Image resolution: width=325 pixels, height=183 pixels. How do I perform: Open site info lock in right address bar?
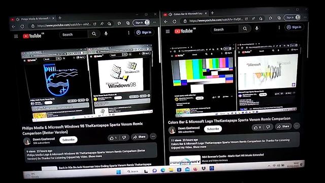click(185, 21)
